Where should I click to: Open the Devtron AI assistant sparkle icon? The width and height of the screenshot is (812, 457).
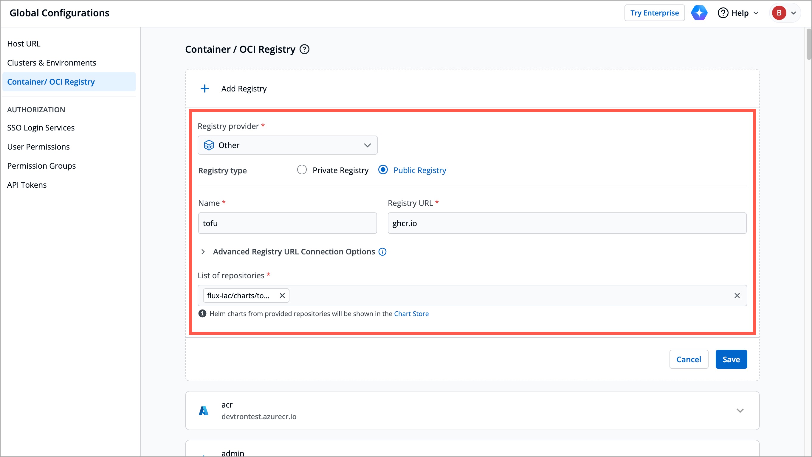pos(699,13)
